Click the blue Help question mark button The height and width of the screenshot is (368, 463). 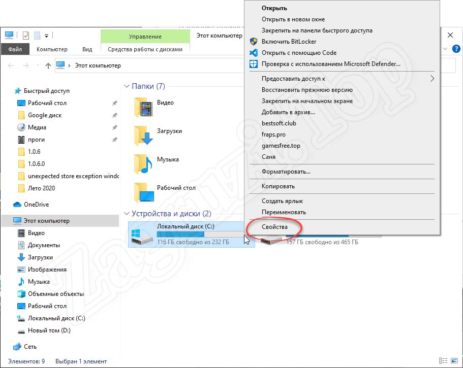pos(456,49)
